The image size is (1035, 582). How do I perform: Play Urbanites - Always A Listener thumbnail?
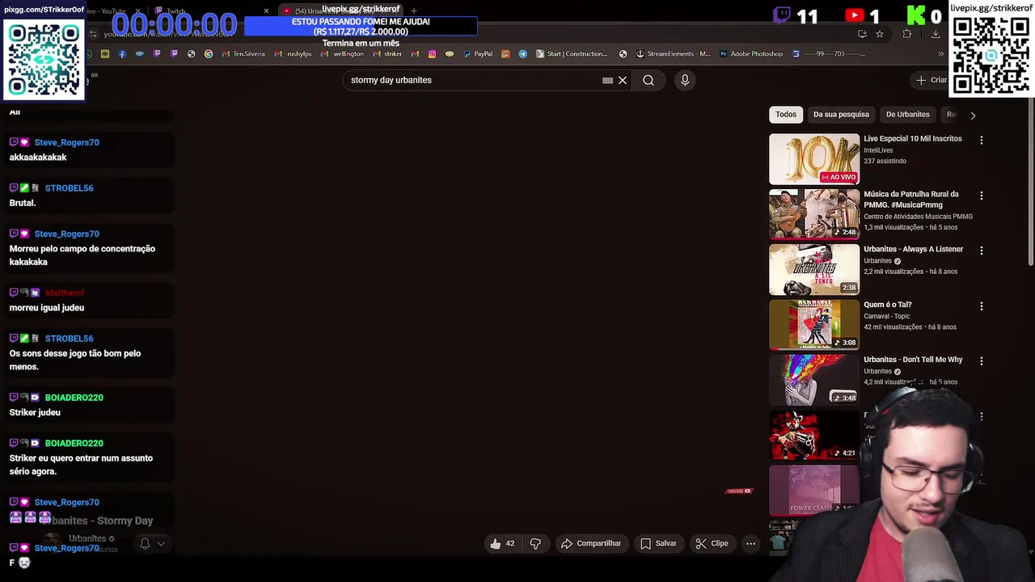tap(814, 270)
